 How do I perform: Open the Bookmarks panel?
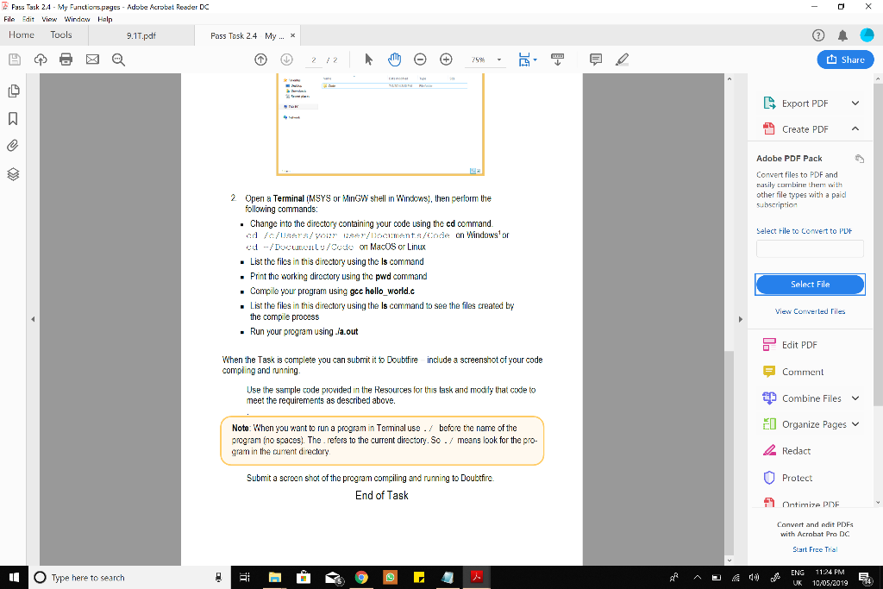click(x=12, y=120)
